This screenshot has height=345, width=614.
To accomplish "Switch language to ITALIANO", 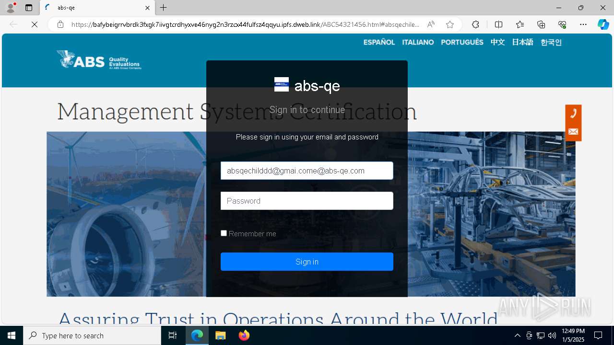I will (x=418, y=42).
